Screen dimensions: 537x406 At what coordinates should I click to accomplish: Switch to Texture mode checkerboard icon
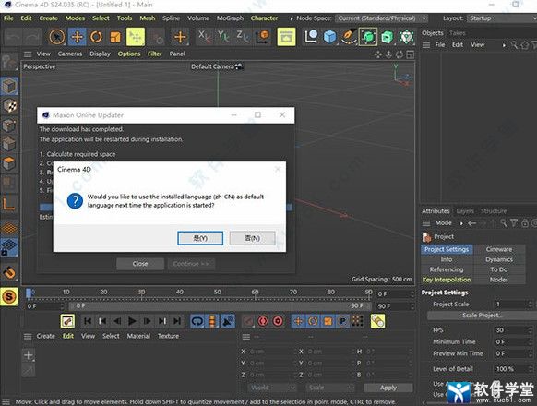9,106
